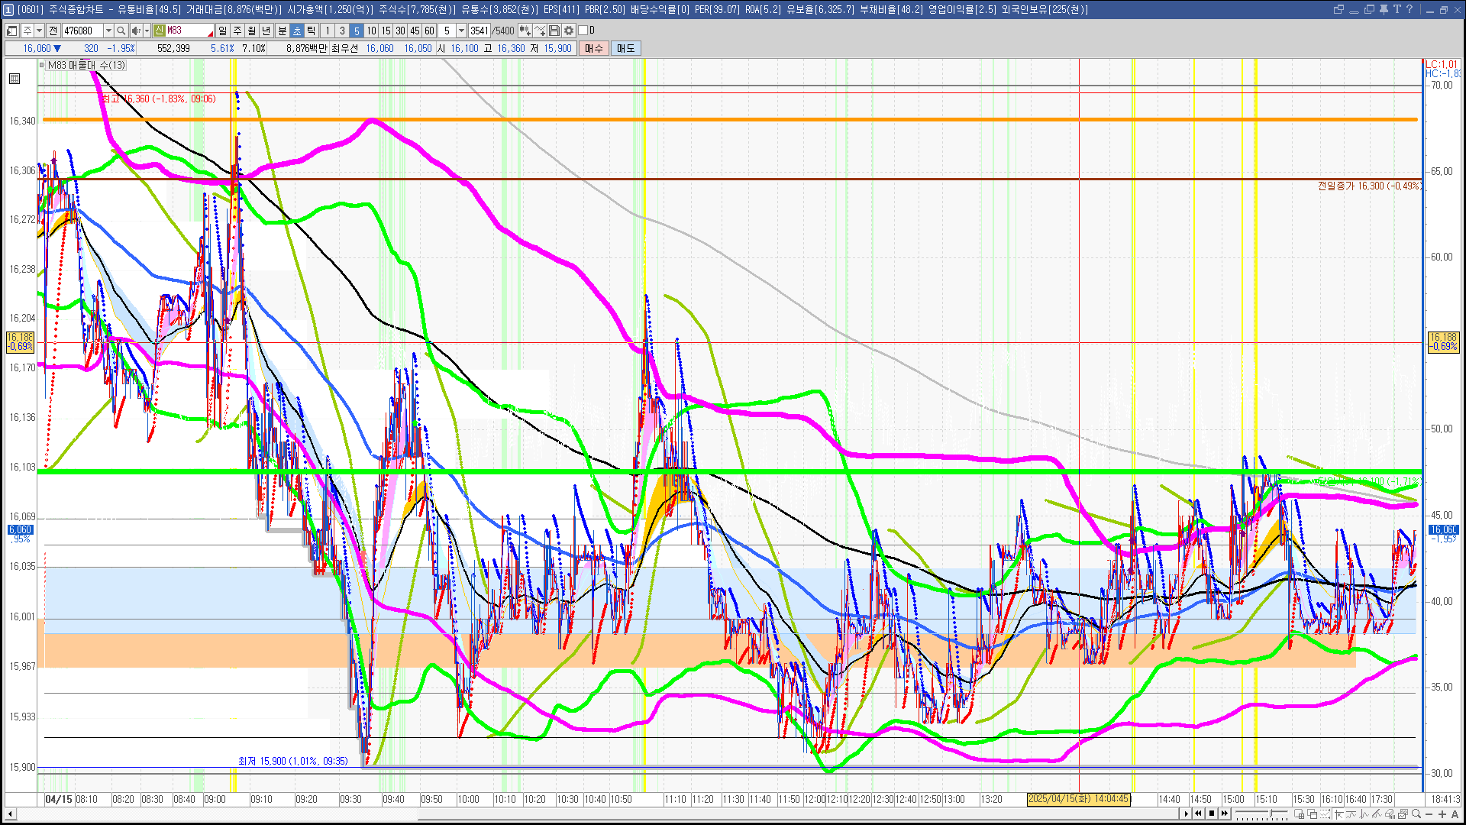The width and height of the screenshot is (1466, 825).
Task: Click the 매도 sell button
Action: [x=625, y=48]
